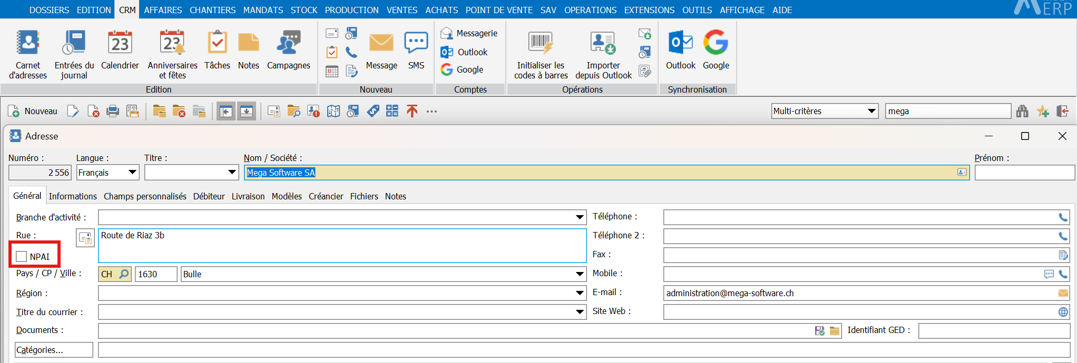Click the send e-mail envelope icon

click(1063, 293)
